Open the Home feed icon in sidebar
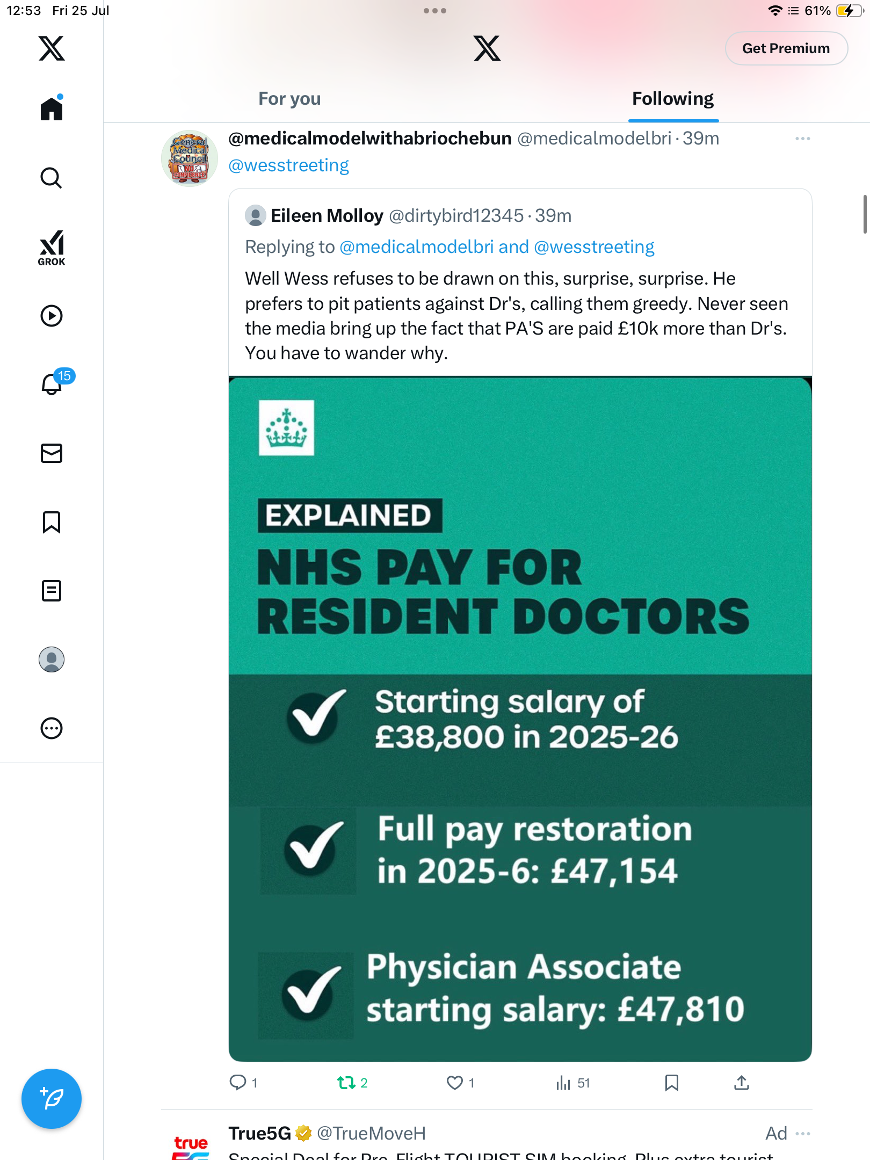This screenshot has width=870, height=1160. [x=52, y=109]
